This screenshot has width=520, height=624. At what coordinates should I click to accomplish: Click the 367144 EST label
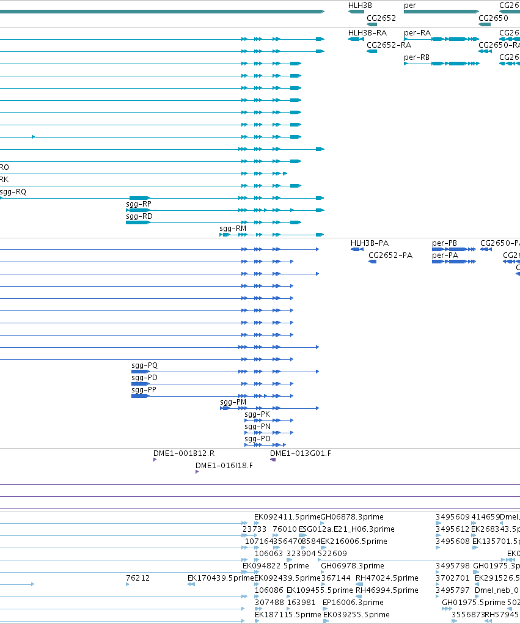(336, 578)
